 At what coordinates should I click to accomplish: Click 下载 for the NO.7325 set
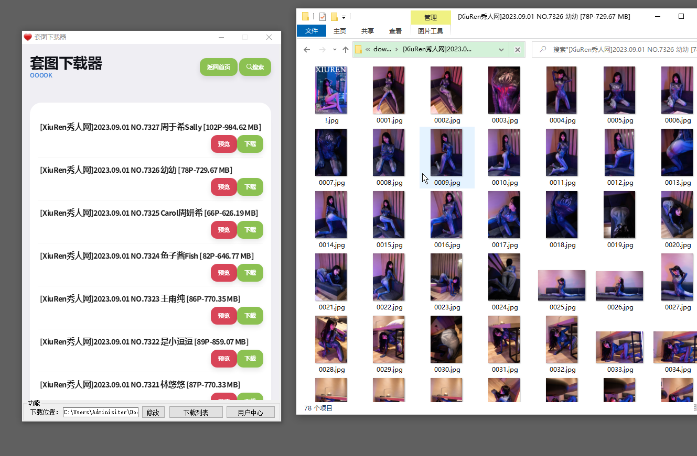tap(250, 230)
